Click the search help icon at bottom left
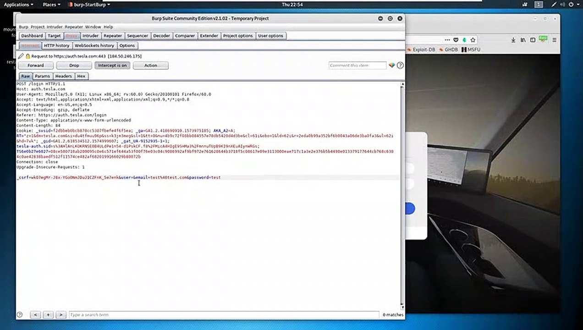 [x=20, y=315]
